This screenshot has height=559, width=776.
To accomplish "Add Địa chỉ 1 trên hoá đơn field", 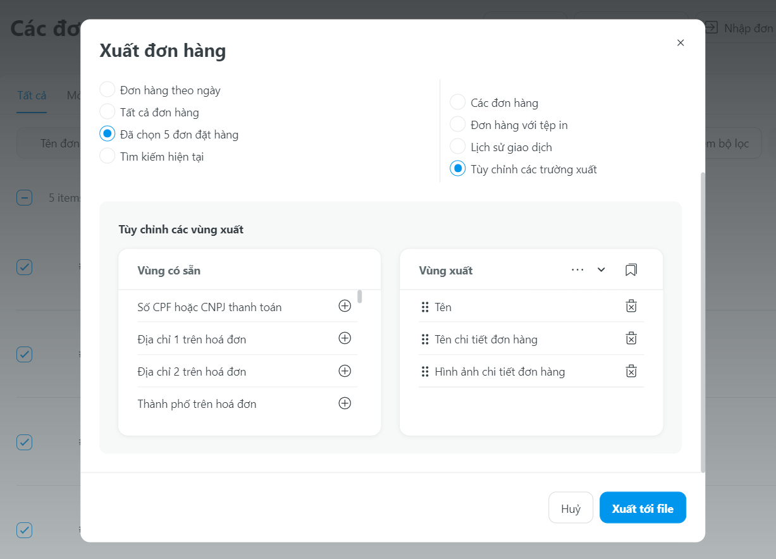I will click(x=345, y=338).
